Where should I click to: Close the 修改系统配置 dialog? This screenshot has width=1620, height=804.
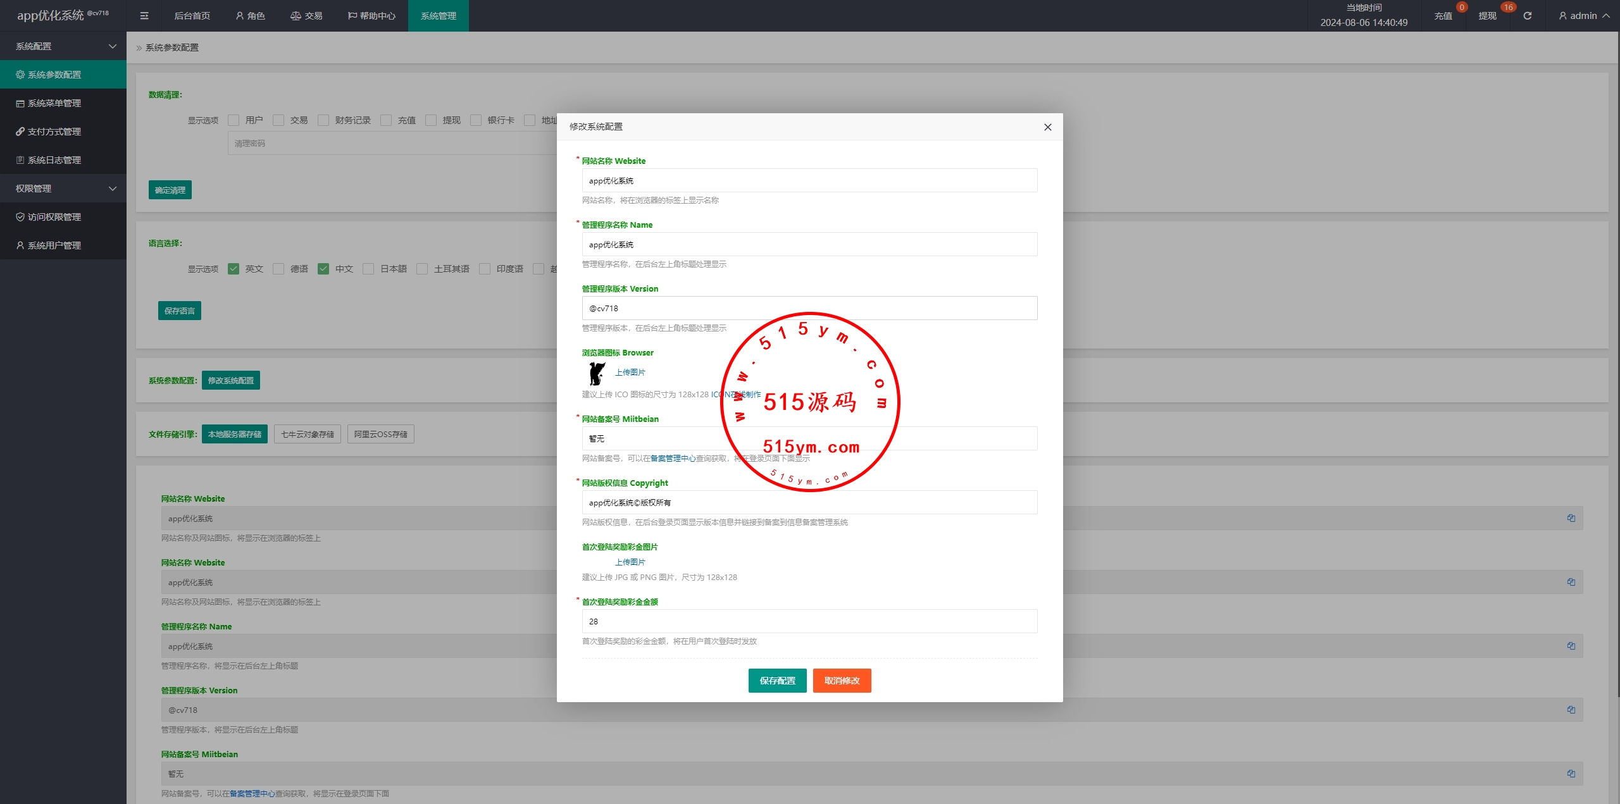tap(1048, 127)
